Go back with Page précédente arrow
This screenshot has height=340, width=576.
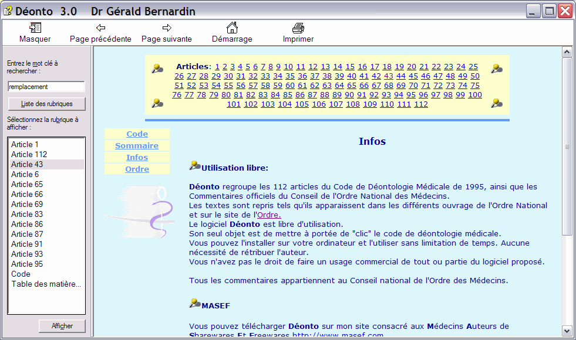pos(100,28)
